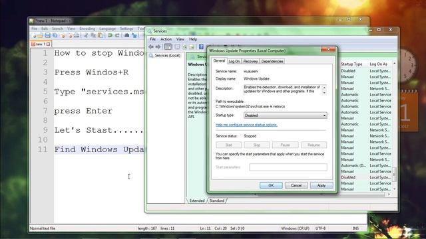Click the Refresh icon in Services toolbar
Screen dimensions: 426x239
point(185,47)
